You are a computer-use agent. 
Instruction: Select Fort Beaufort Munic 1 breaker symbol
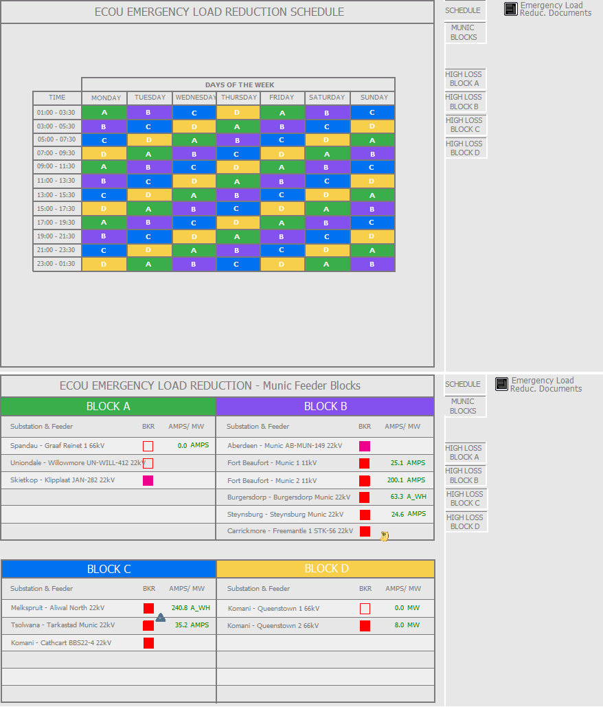pyautogui.click(x=365, y=463)
